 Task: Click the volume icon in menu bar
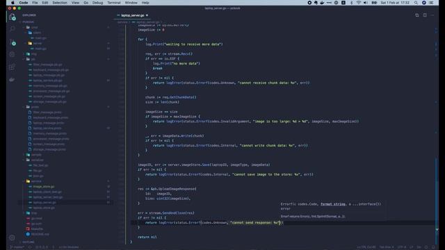(366, 3)
